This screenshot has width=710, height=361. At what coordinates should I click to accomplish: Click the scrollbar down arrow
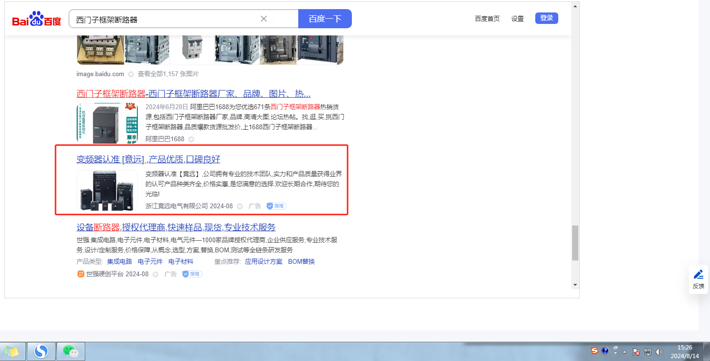pos(575,285)
